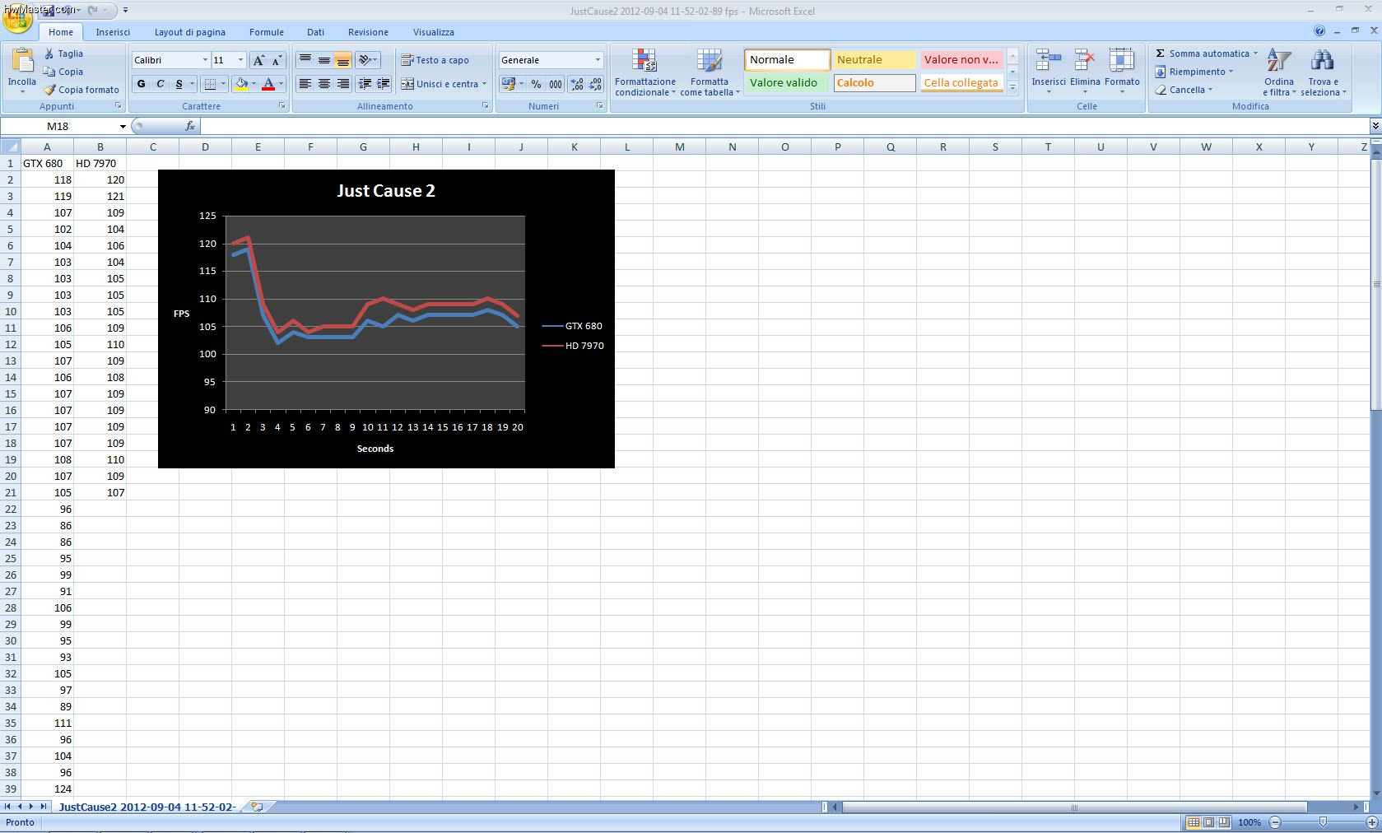This screenshot has height=833, width=1382.
Task: Open the Generale number format dropdown
Action: coord(598,60)
